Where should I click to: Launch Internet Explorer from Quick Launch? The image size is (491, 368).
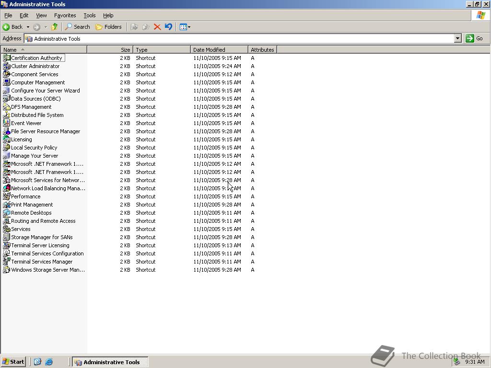pyautogui.click(x=49, y=362)
